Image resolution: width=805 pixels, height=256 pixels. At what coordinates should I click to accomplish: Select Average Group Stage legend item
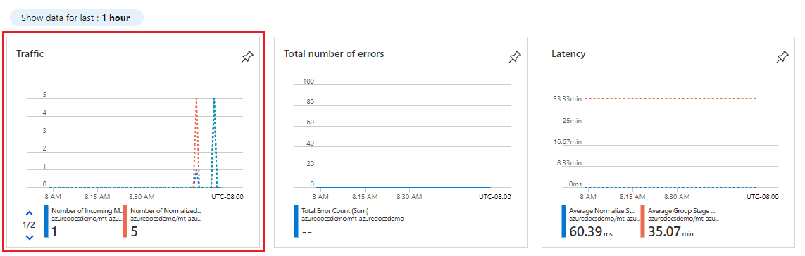(680, 222)
